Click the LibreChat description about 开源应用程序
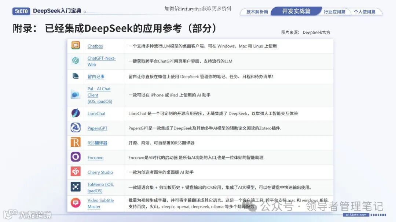This screenshot has width=396, height=222. [x=213, y=114]
